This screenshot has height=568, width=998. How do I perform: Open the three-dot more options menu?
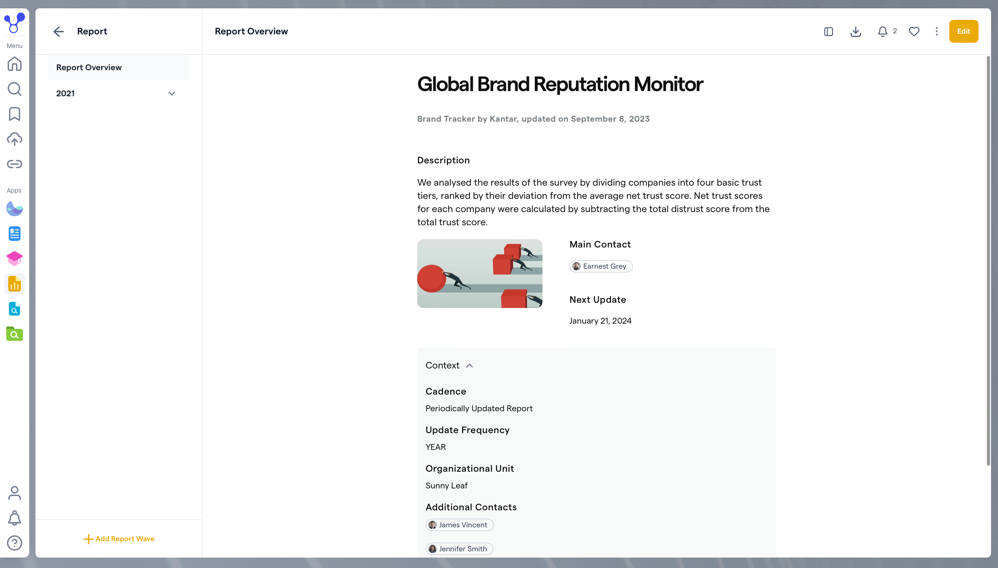coord(936,31)
